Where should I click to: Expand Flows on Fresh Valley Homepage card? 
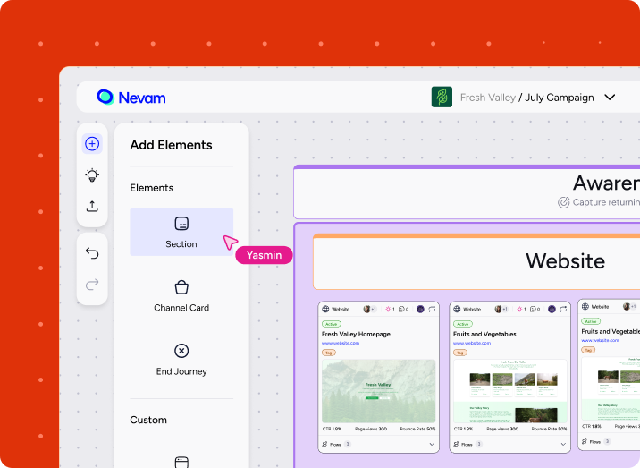[432, 445]
